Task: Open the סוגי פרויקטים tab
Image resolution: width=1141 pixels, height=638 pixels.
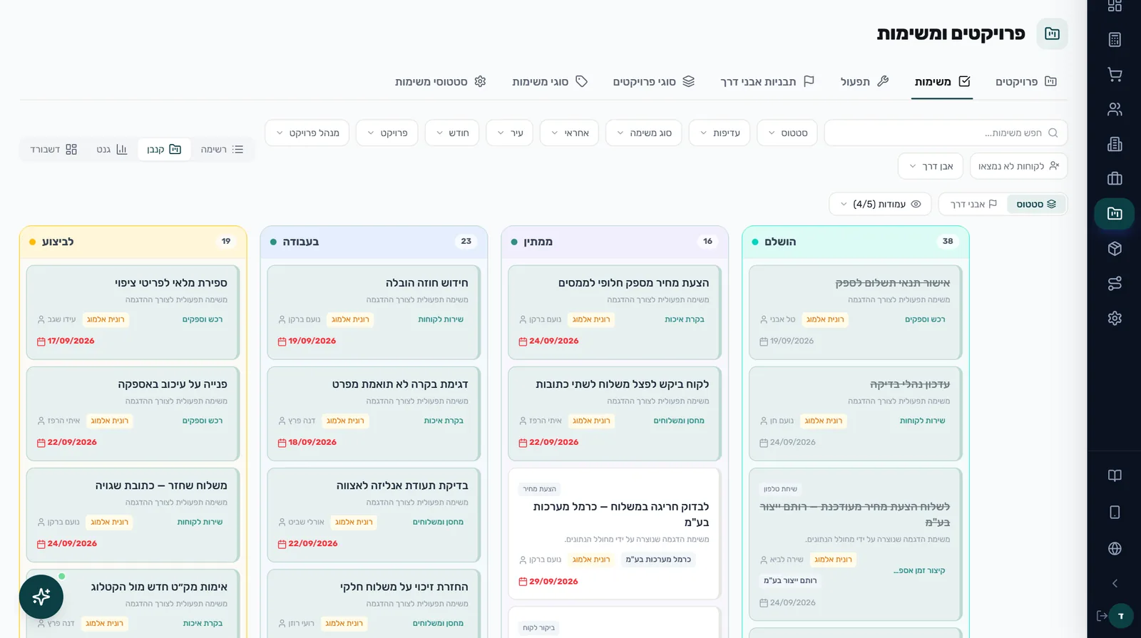Action: point(654,81)
